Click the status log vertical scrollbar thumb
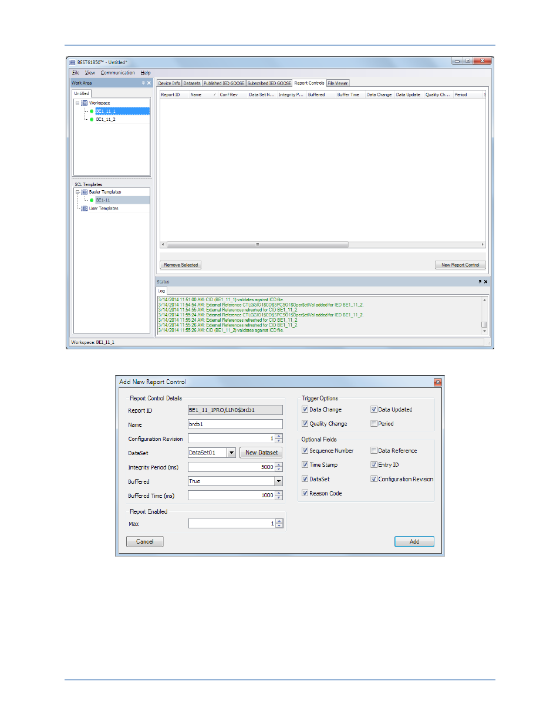 [x=484, y=324]
